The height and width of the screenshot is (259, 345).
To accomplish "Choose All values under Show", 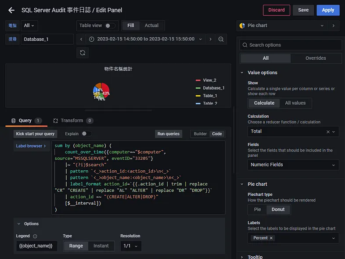I will (x=295, y=103).
